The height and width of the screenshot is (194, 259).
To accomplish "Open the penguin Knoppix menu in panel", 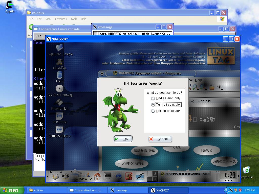I will 66,177.
